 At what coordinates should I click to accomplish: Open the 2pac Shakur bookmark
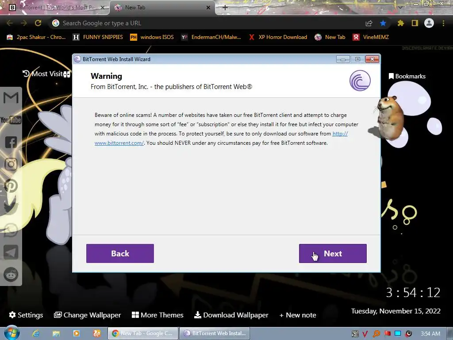tap(36, 37)
